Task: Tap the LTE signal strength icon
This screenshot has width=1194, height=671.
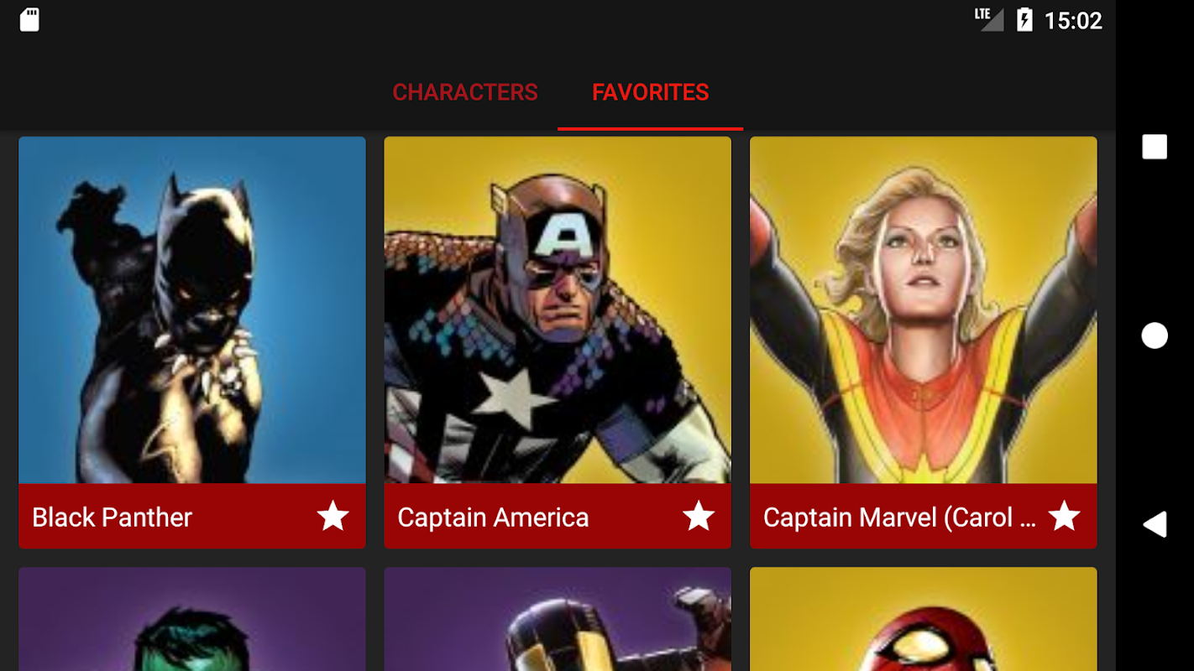Action: [x=989, y=19]
